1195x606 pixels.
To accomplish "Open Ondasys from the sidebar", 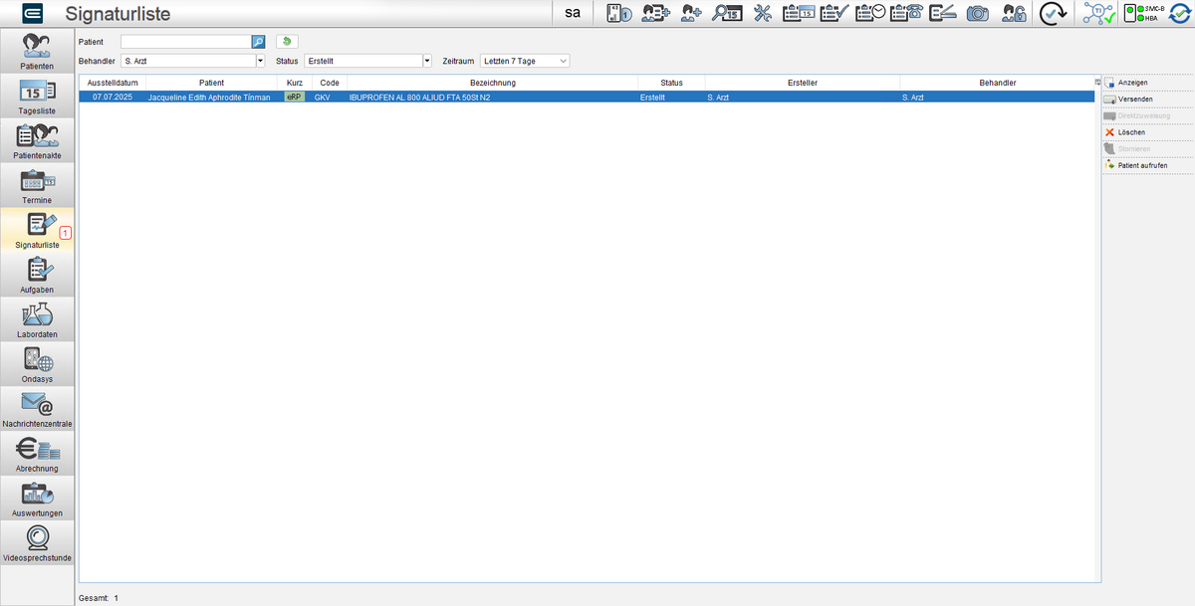I will (x=37, y=364).
